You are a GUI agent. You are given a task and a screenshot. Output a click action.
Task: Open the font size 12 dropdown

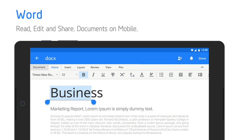click(x=69, y=75)
